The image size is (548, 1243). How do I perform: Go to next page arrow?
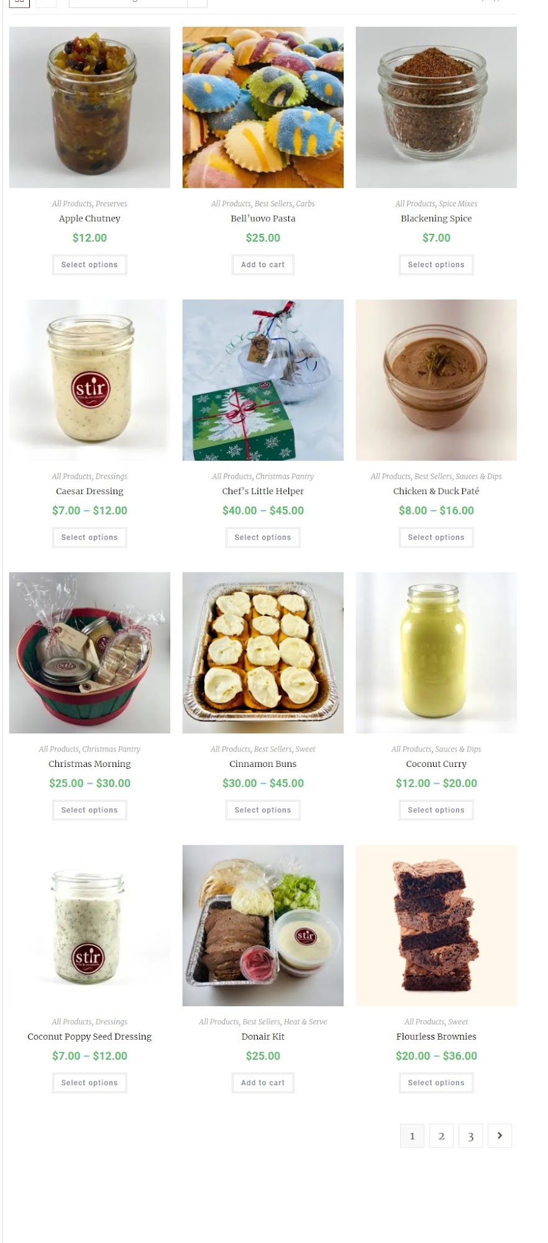coord(500,1135)
